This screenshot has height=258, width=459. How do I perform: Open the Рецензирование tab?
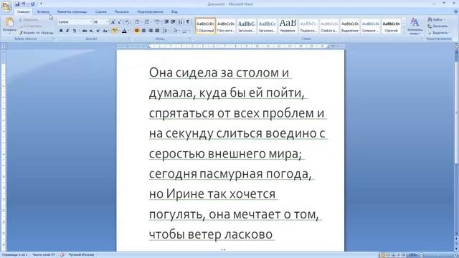150,11
